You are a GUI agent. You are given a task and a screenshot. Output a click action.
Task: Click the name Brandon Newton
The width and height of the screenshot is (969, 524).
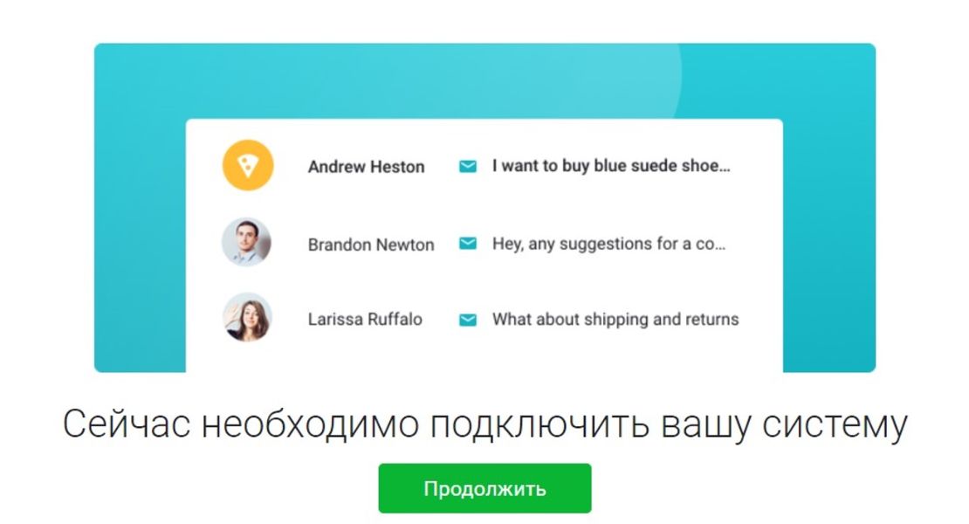[x=370, y=245]
